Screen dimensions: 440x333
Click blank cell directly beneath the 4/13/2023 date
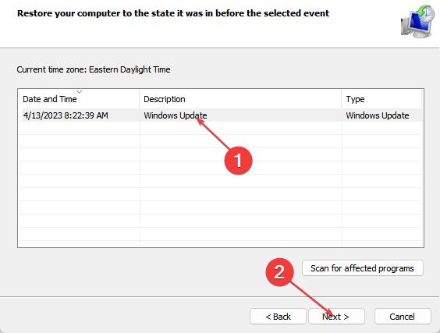(x=79, y=128)
